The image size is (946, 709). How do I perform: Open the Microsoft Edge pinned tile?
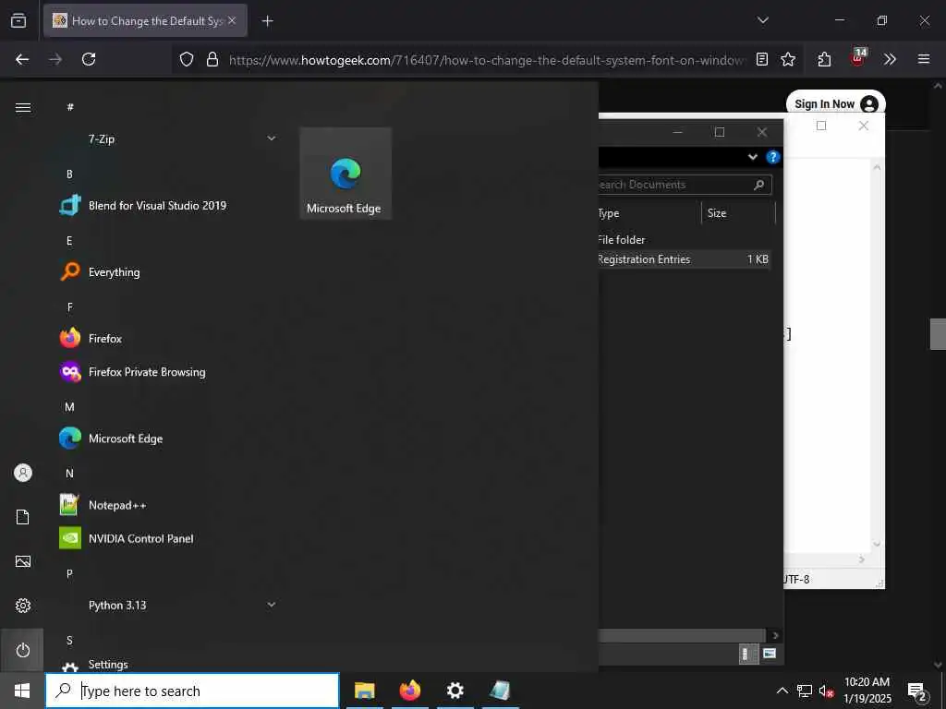click(x=346, y=174)
